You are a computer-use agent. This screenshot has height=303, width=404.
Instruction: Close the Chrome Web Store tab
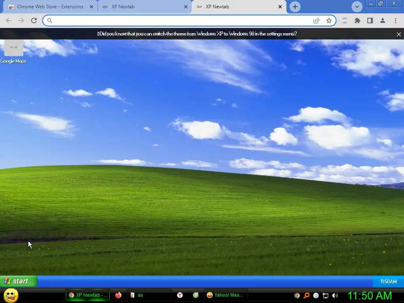click(x=92, y=7)
